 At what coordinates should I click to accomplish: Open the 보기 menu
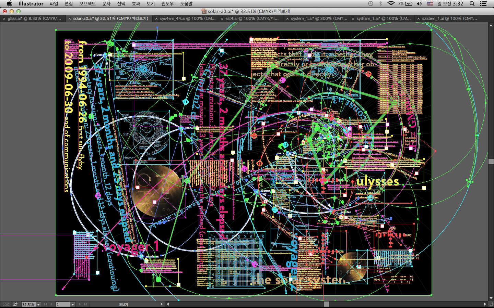pyautogui.click(x=151, y=3)
